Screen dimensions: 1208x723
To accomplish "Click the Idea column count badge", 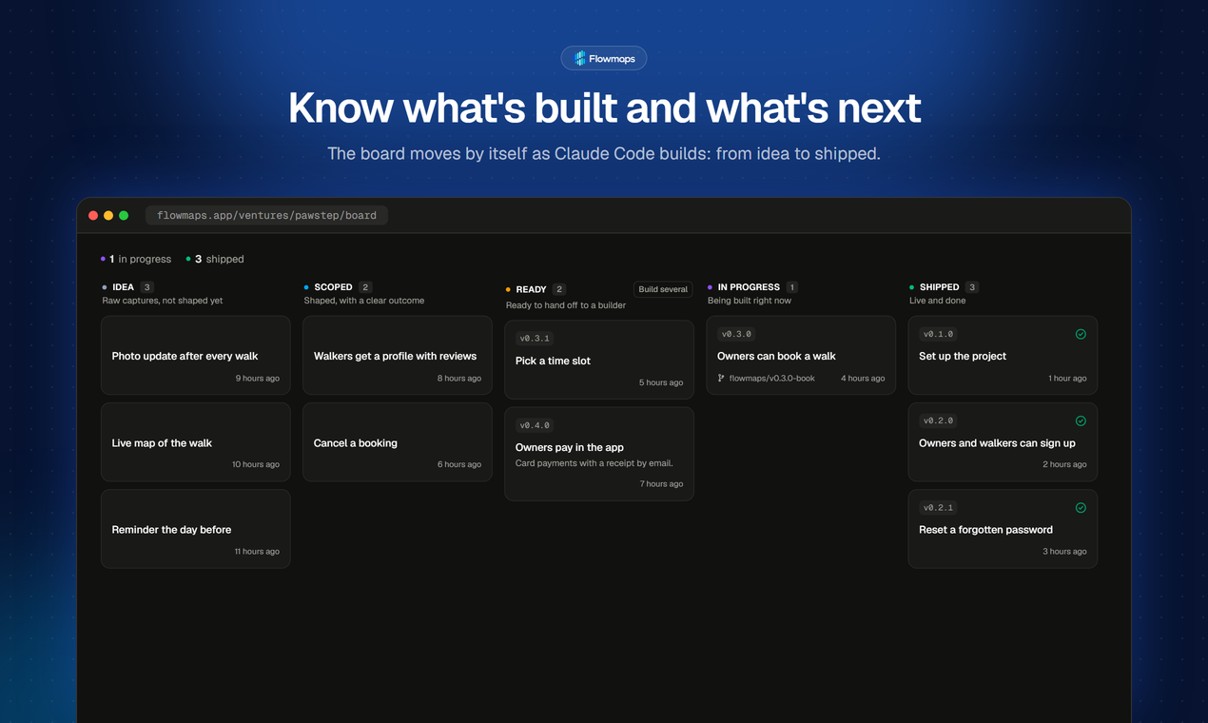I will (x=146, y=287).
